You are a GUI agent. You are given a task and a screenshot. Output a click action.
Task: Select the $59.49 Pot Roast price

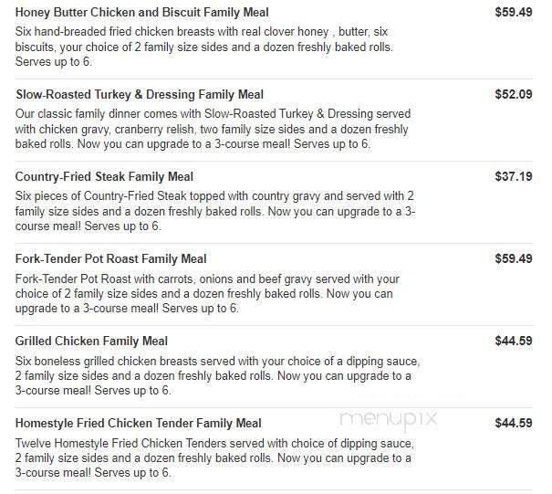[513, 259]
